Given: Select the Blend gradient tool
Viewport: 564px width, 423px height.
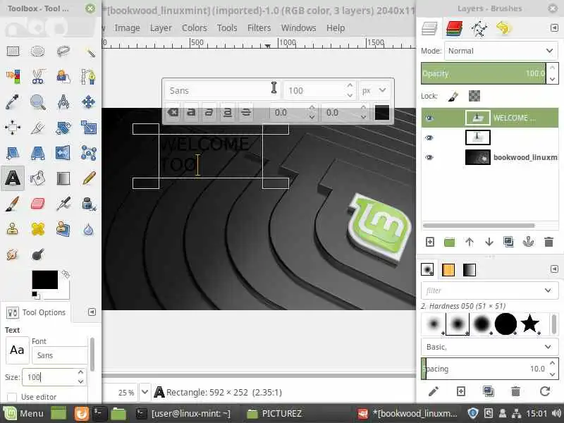Looking at the screenshot, I should click(63, 178).
